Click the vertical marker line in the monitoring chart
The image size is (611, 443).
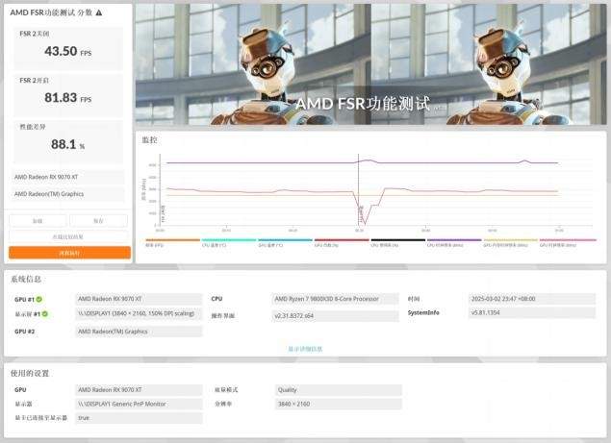point(359,189)
